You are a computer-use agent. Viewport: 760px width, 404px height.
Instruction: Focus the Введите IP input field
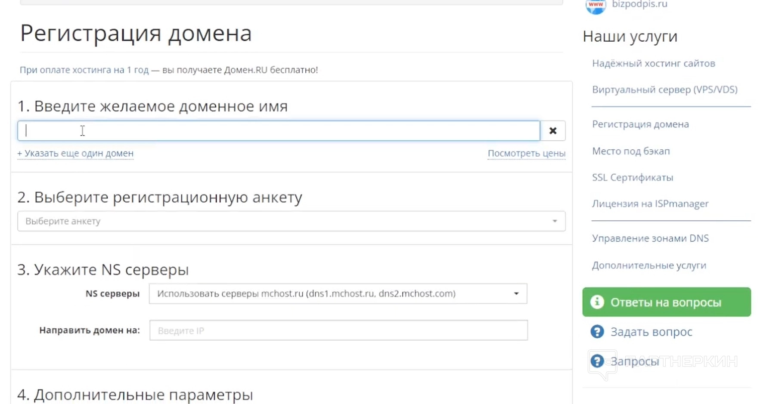[338, 330]
